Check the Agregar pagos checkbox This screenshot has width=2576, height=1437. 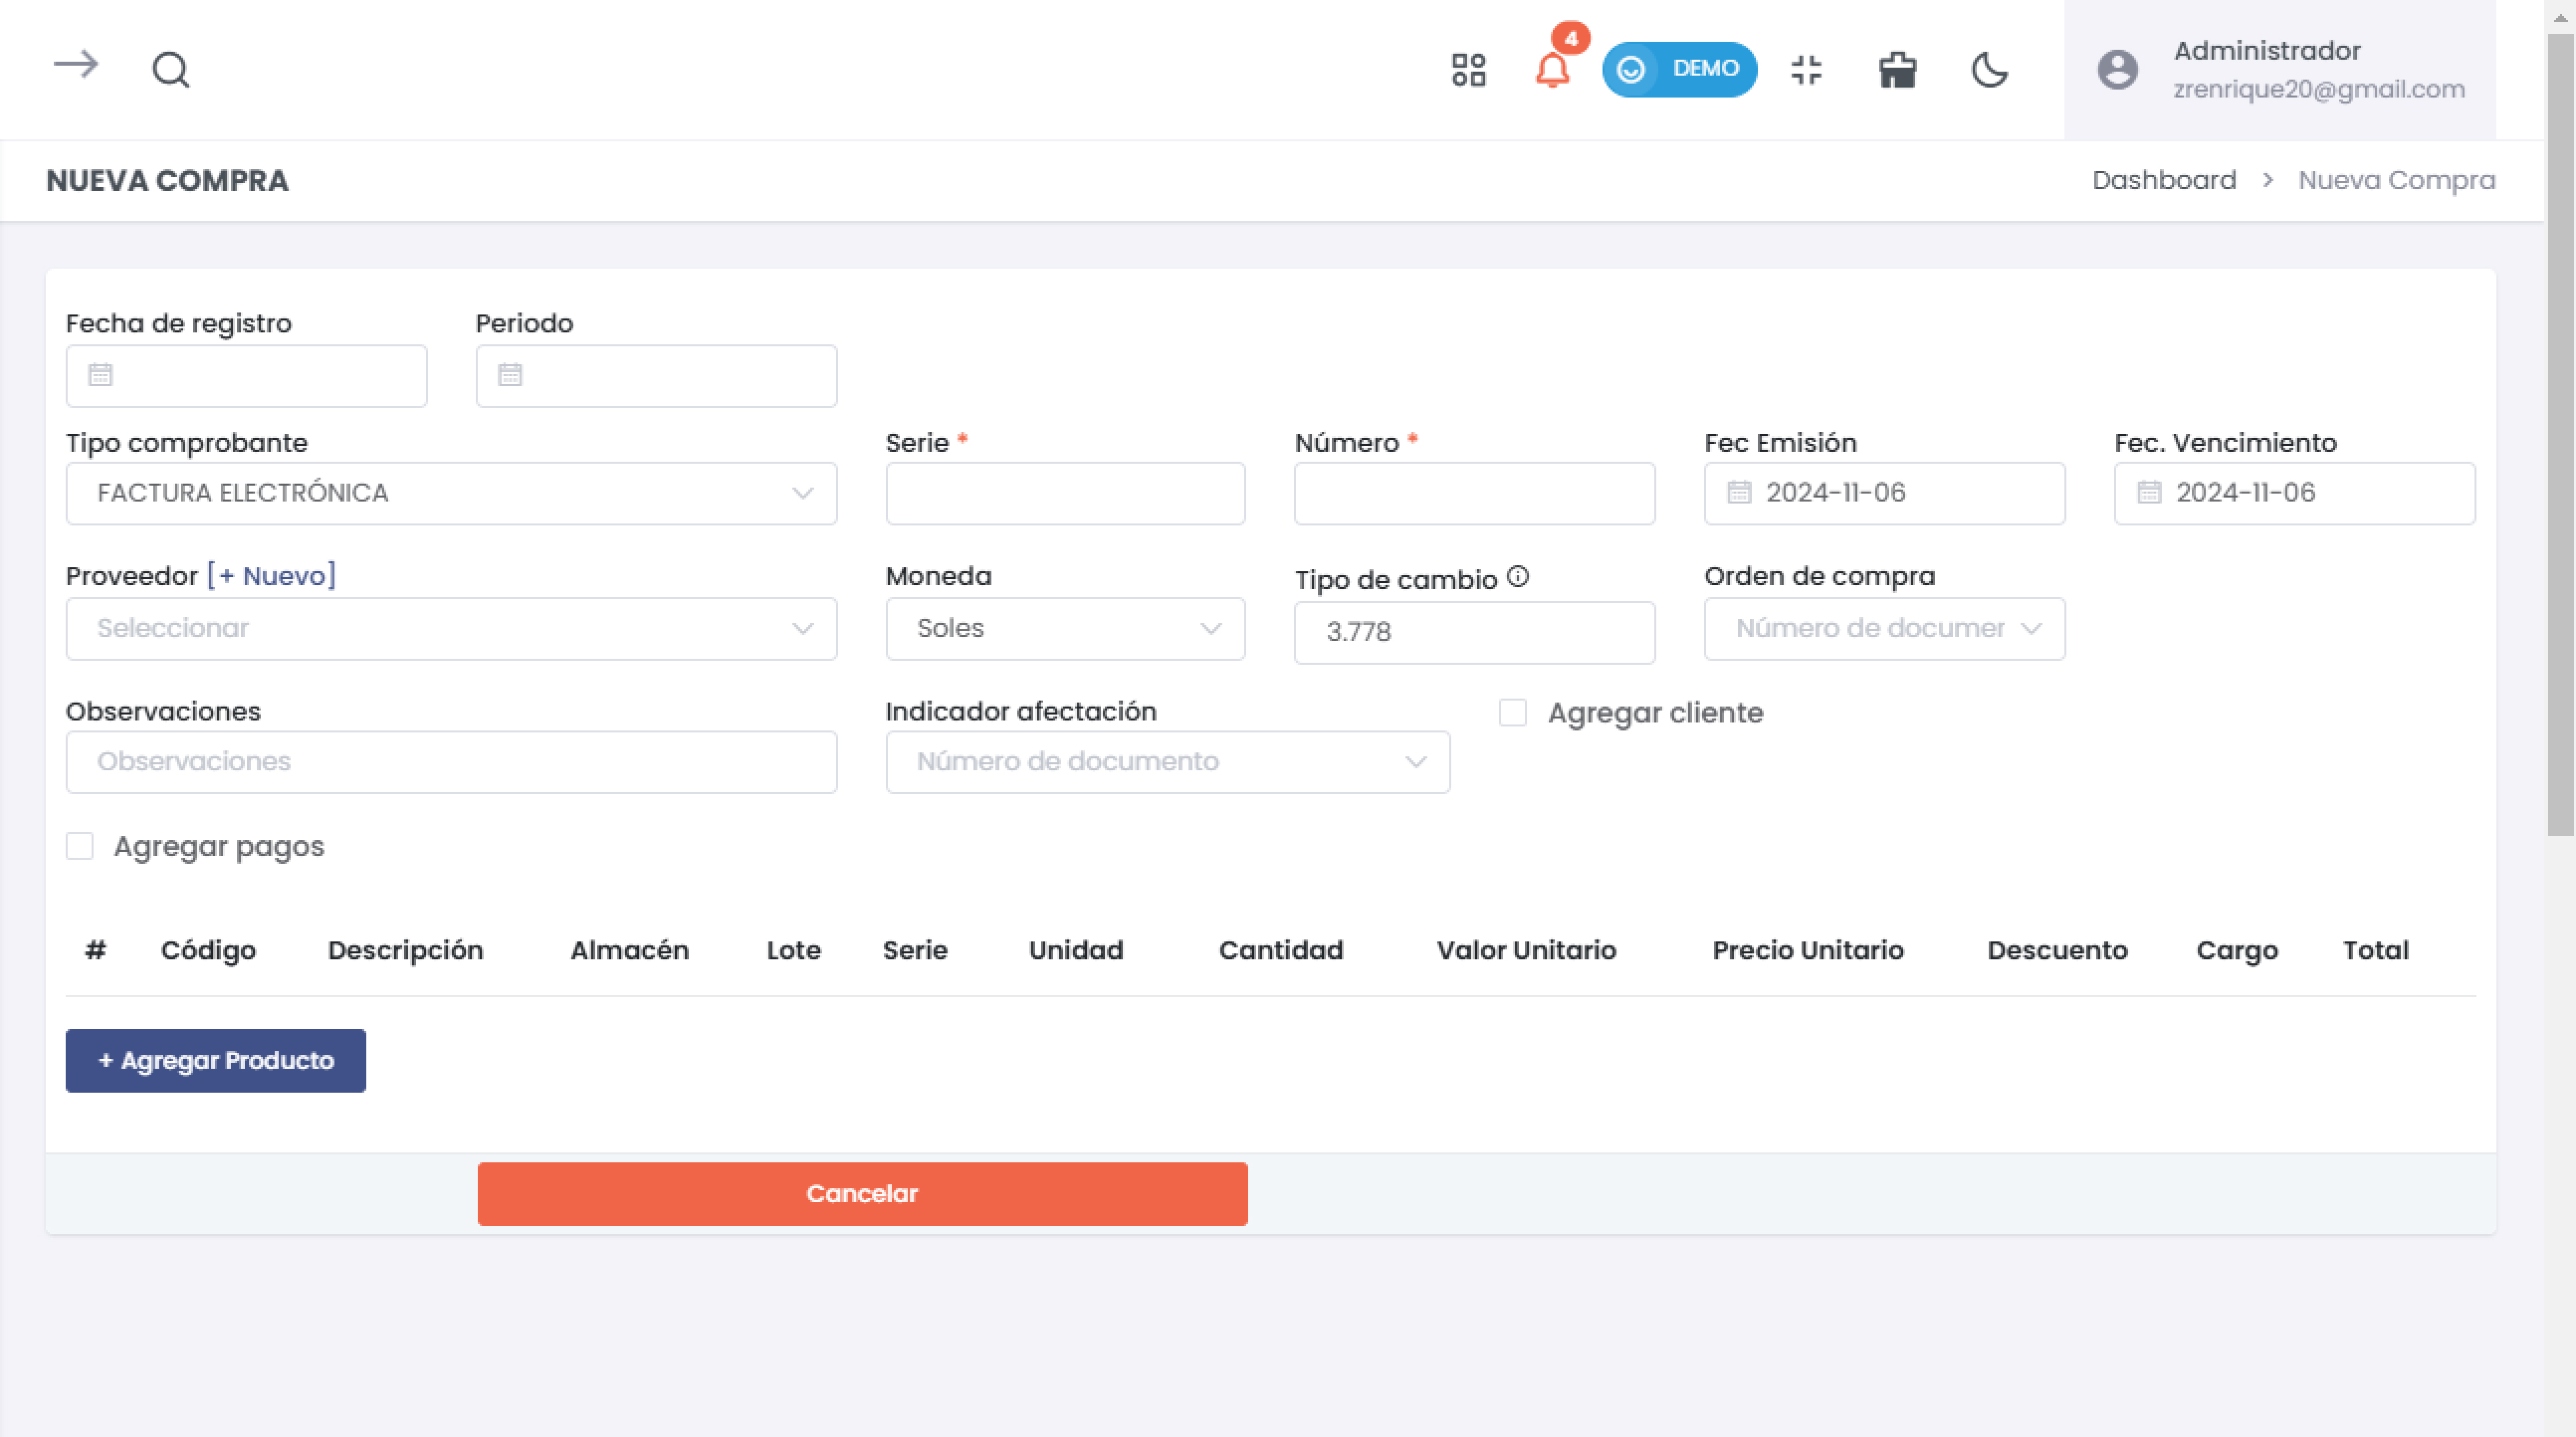(x=80, y=846)
